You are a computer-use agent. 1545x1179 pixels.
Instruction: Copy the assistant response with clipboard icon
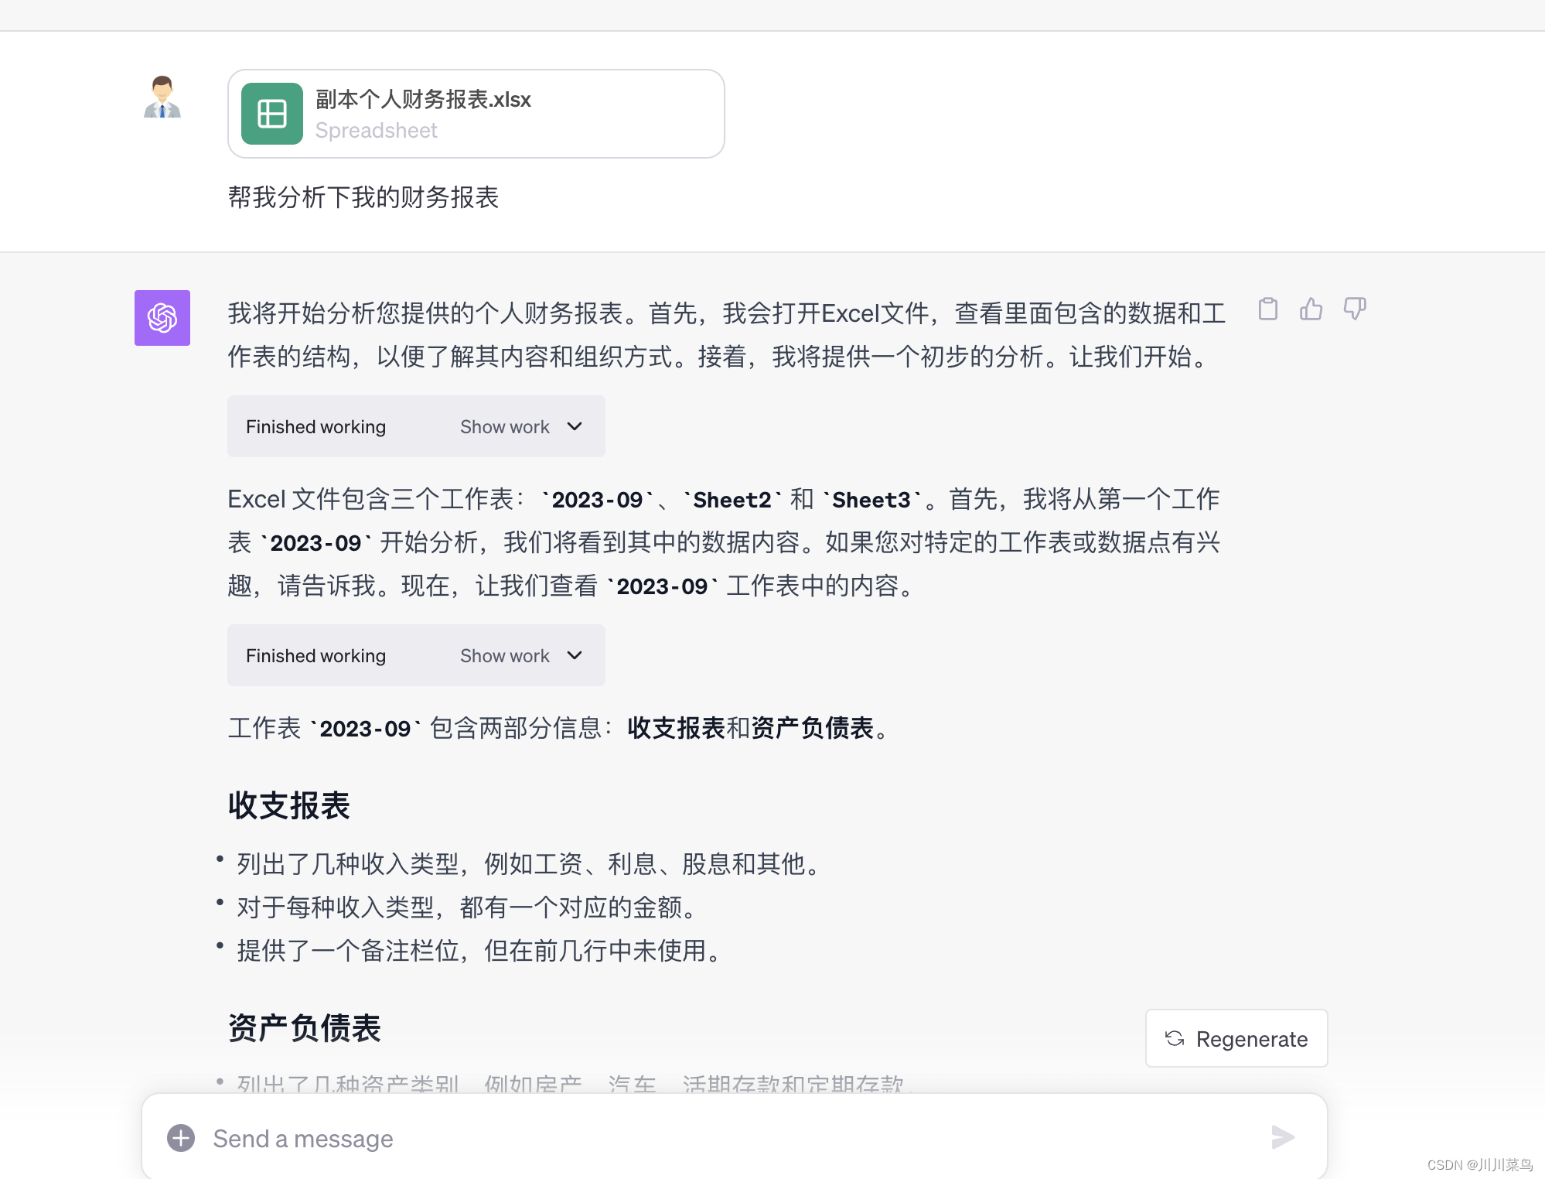click(1267, 309)
